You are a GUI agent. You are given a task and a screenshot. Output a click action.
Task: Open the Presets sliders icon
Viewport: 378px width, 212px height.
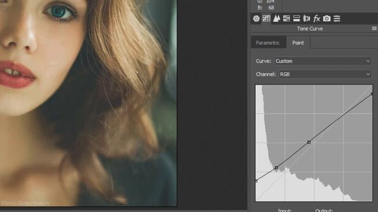coord(337,18)
